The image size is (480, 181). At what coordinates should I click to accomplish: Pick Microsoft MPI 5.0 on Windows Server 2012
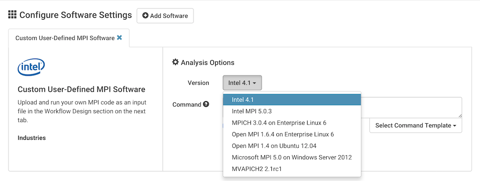click(291, 157)
